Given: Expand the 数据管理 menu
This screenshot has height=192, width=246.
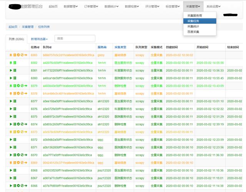Looking at the screenshot, I should tap(71, 7).
